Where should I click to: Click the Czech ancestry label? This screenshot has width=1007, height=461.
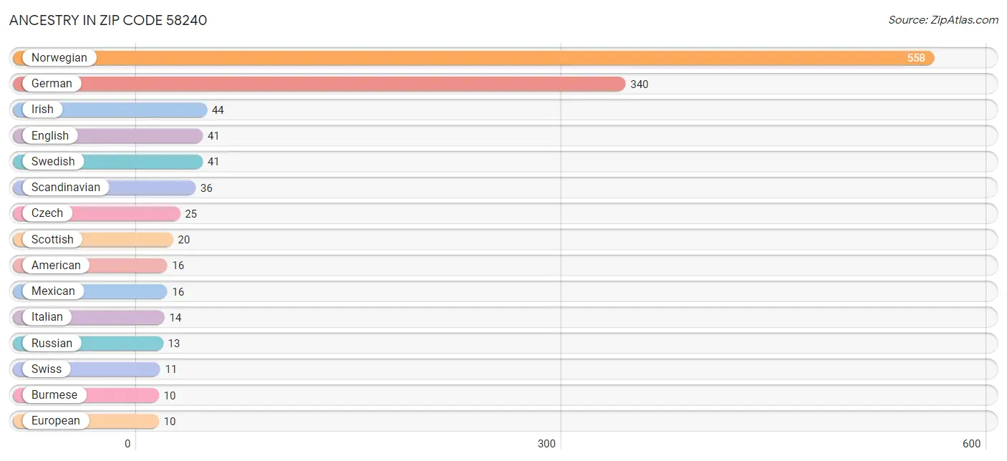(x=47, y=213)
